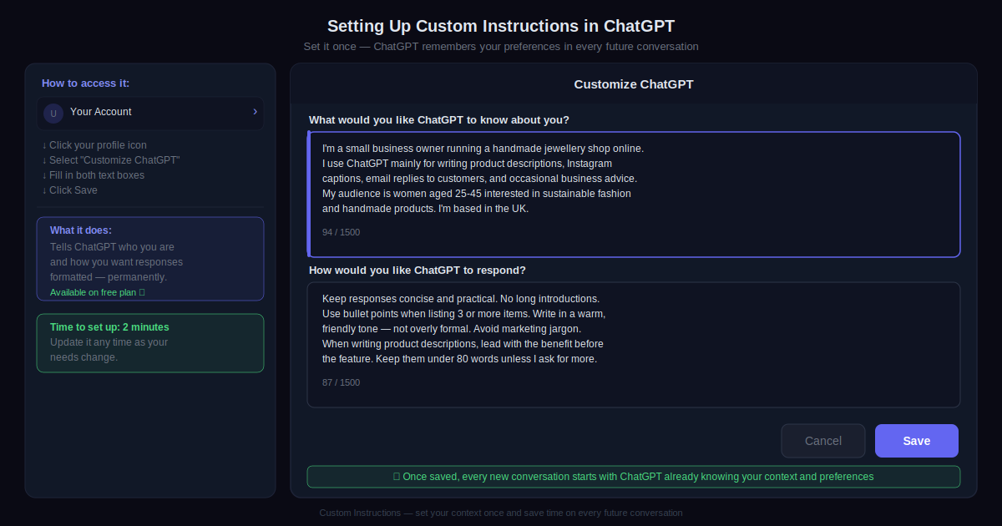
Task: Click the "Click your profile icon" step text
Action: coord(94,145)
